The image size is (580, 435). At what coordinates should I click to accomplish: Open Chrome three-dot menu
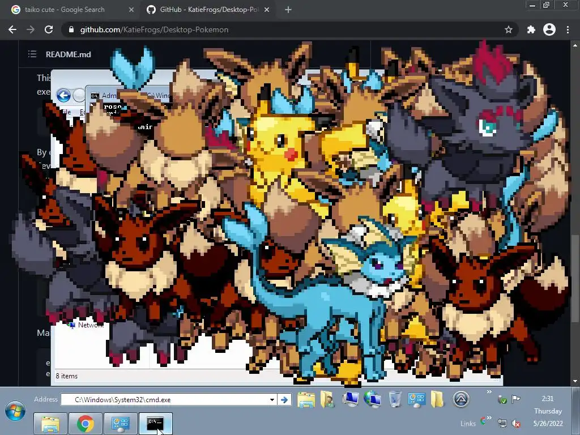point(568,29)
